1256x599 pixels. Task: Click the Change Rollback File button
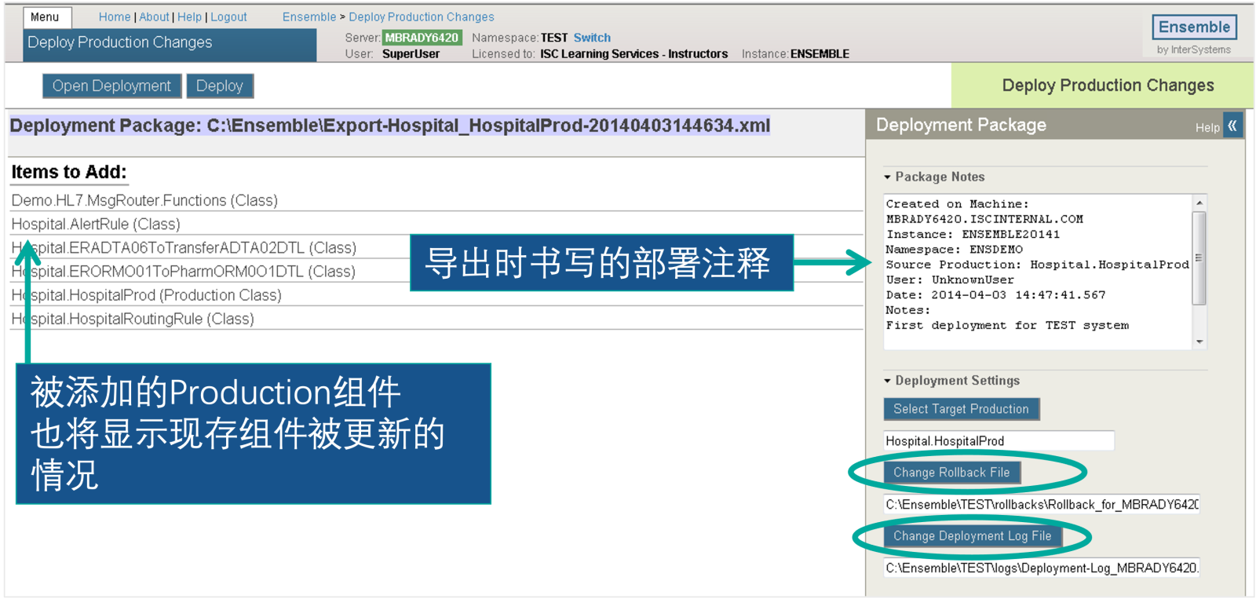pos(951,473)
